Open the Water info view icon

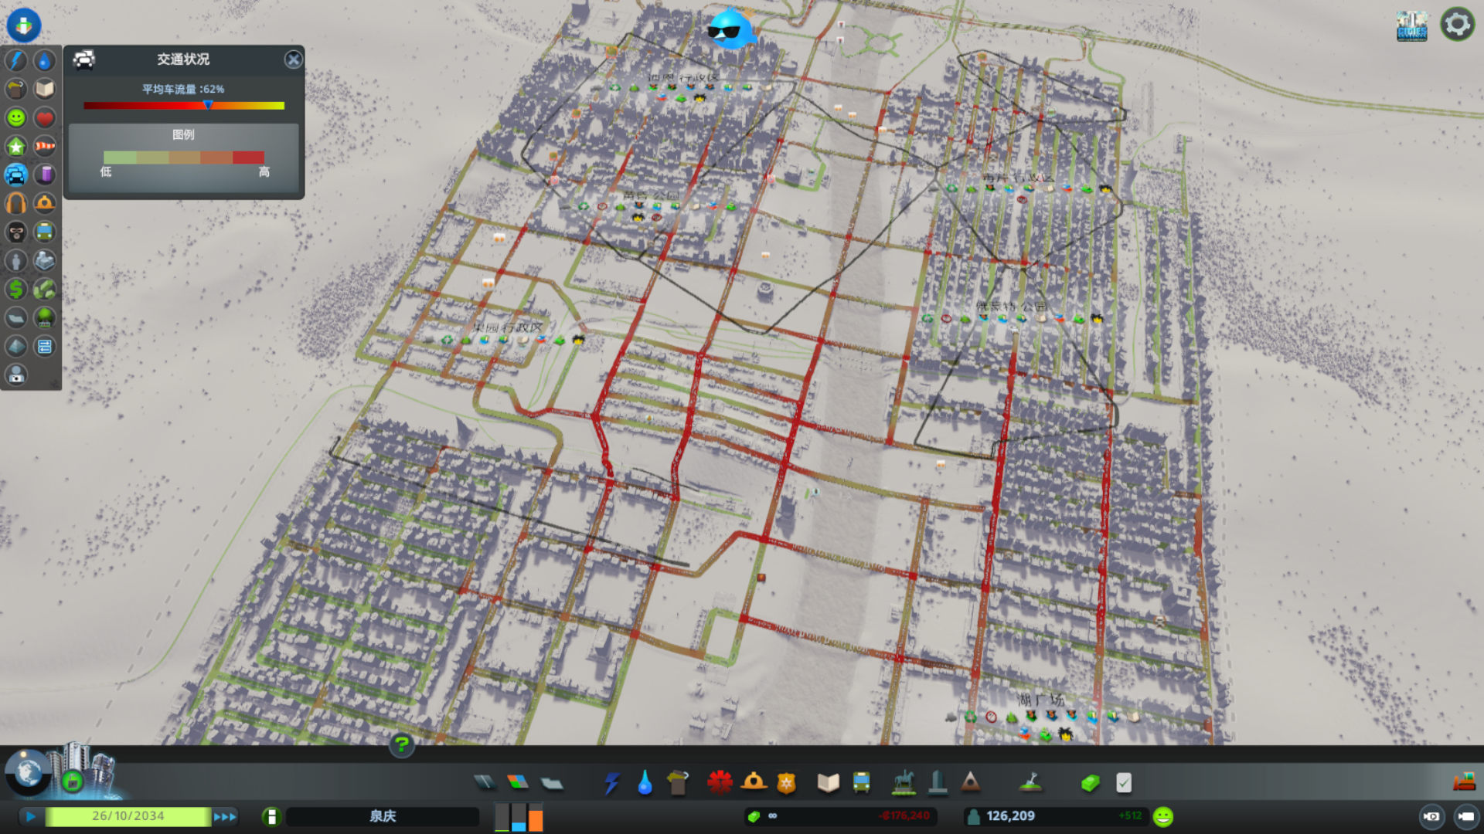[x=45, y=60]
